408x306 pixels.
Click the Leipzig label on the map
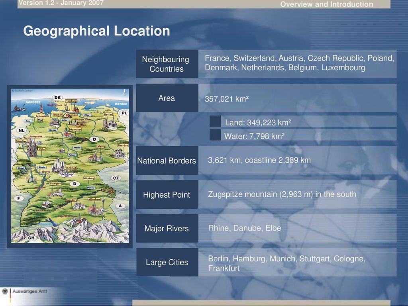(101, 147)
